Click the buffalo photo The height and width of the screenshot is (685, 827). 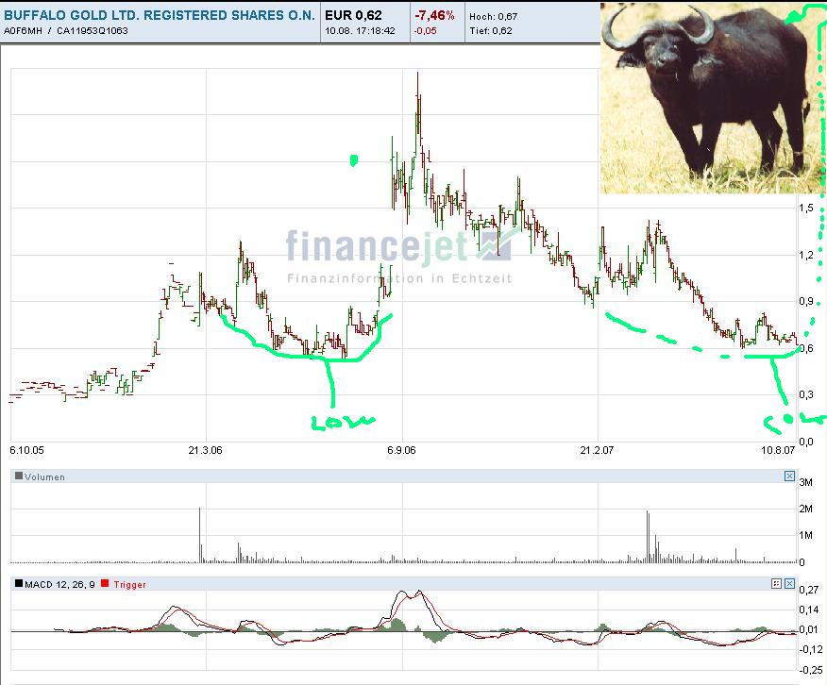tap(708, 98)
